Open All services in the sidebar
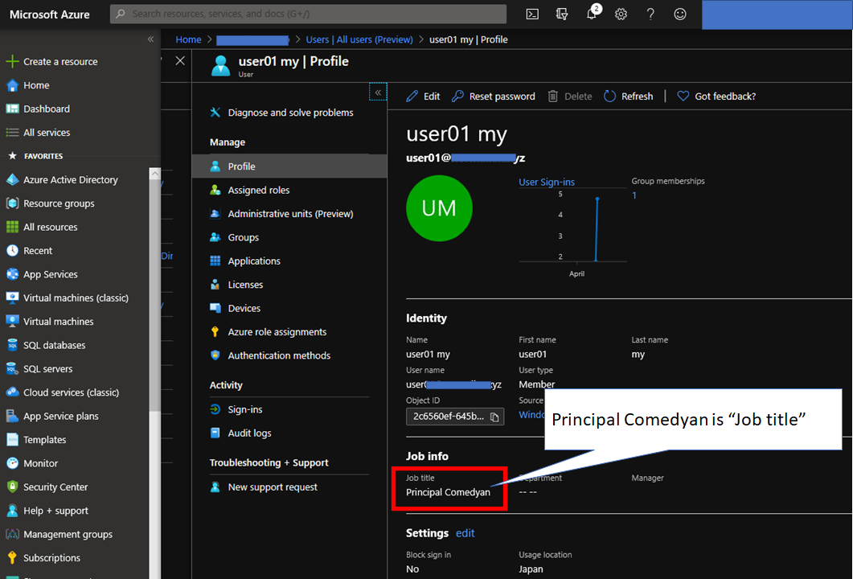This screenshot has height=579, width=853. 38,132
